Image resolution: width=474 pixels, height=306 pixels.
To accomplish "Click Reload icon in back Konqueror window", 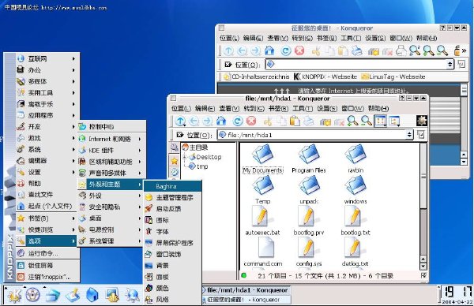I will [286, 50].
